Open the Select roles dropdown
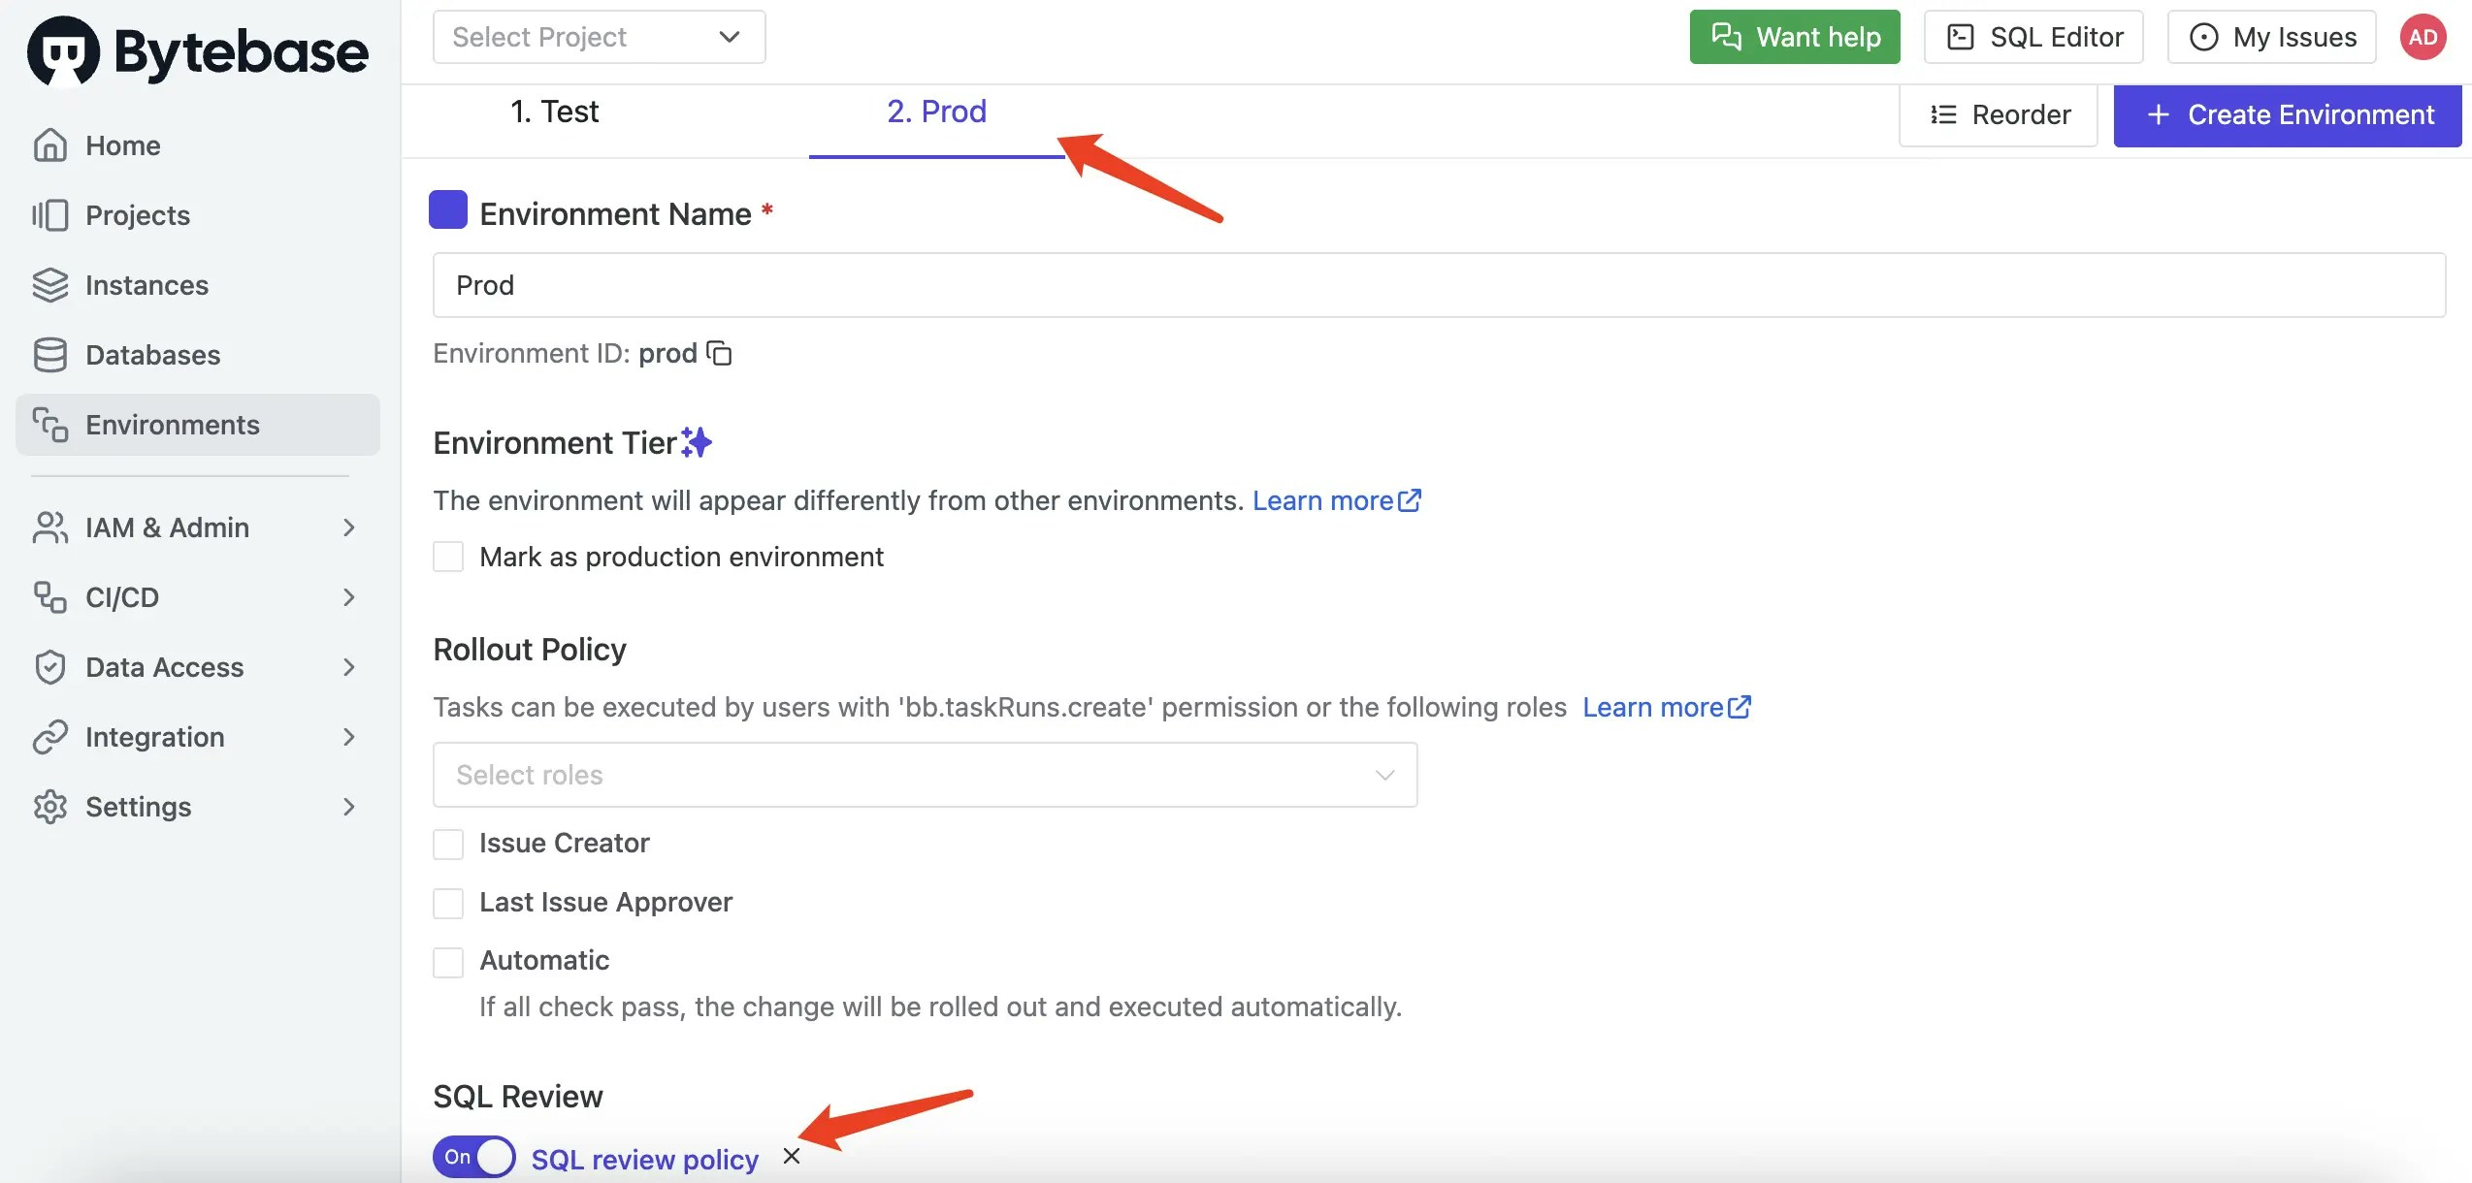2472x1183 pixels. click(x=925, y=775)
